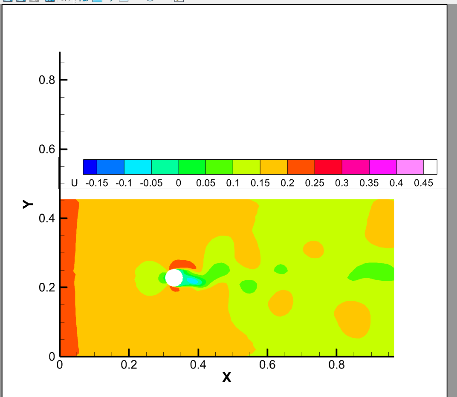The width and height of the screenshot is (457, 397).
Task: Click the 0.6 tick label on X axis
Action: point(267,365)
